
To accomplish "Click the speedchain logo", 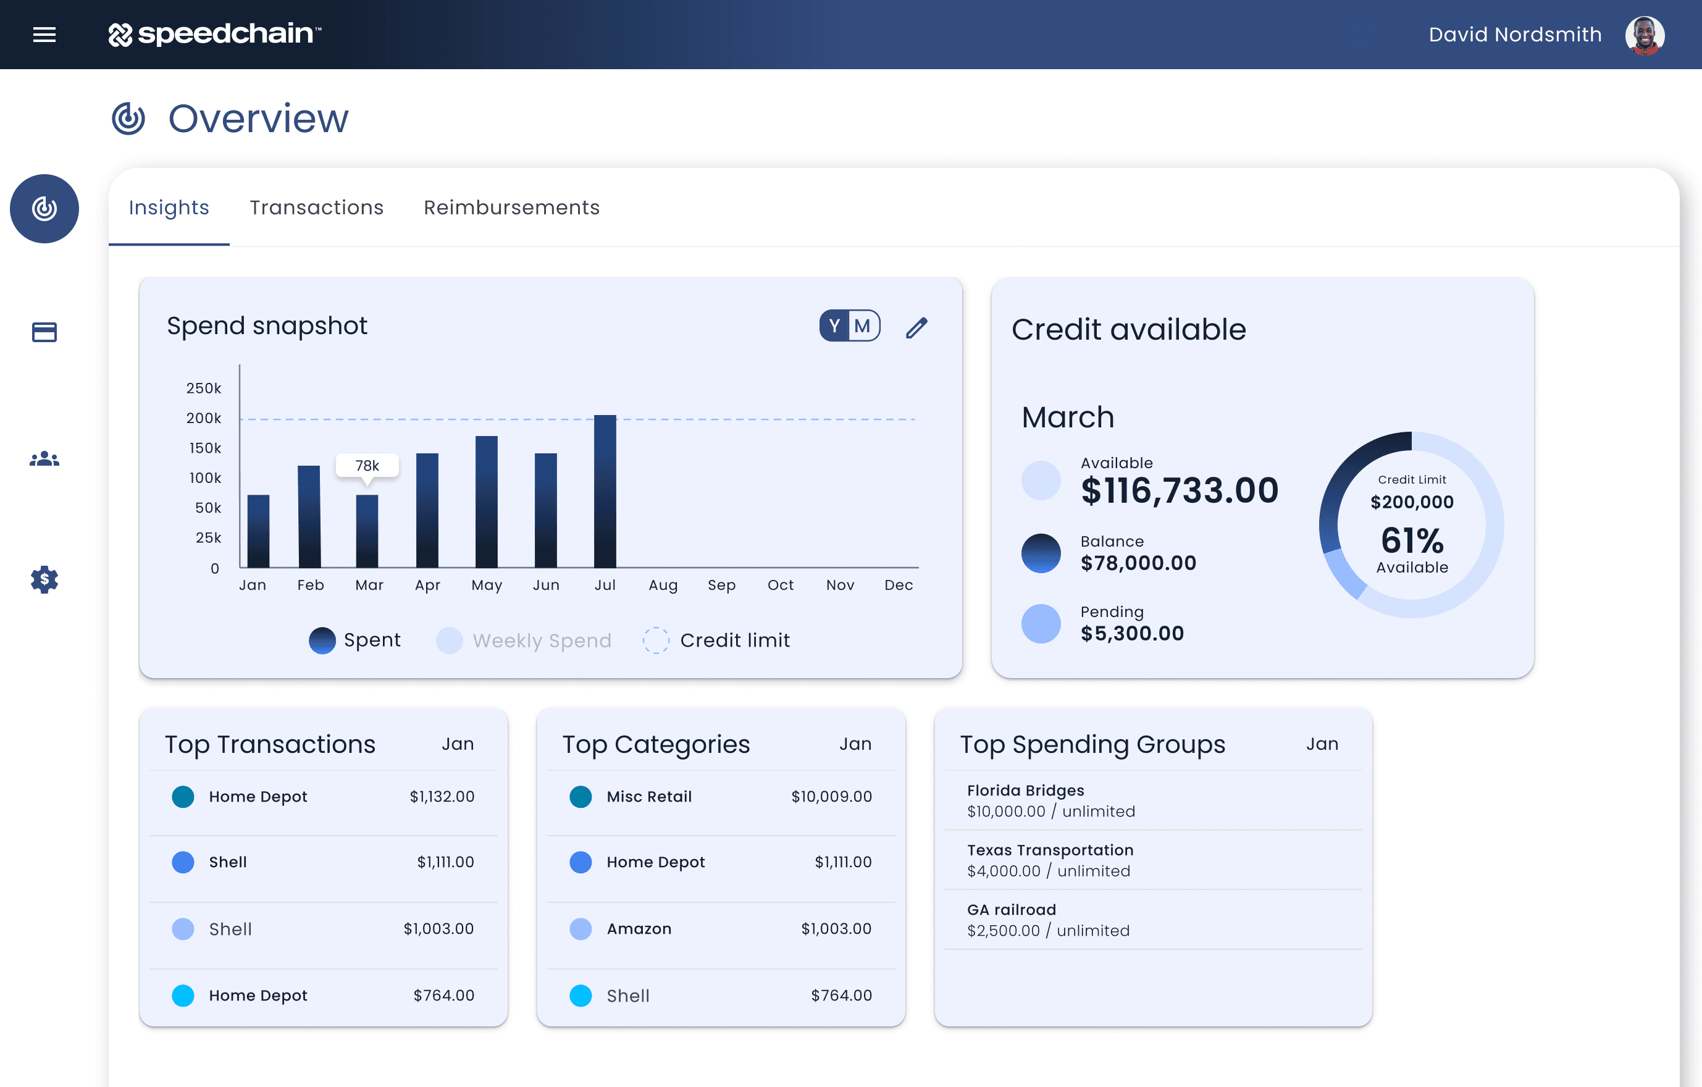I will pyautogui.click(x=215, y=34).
